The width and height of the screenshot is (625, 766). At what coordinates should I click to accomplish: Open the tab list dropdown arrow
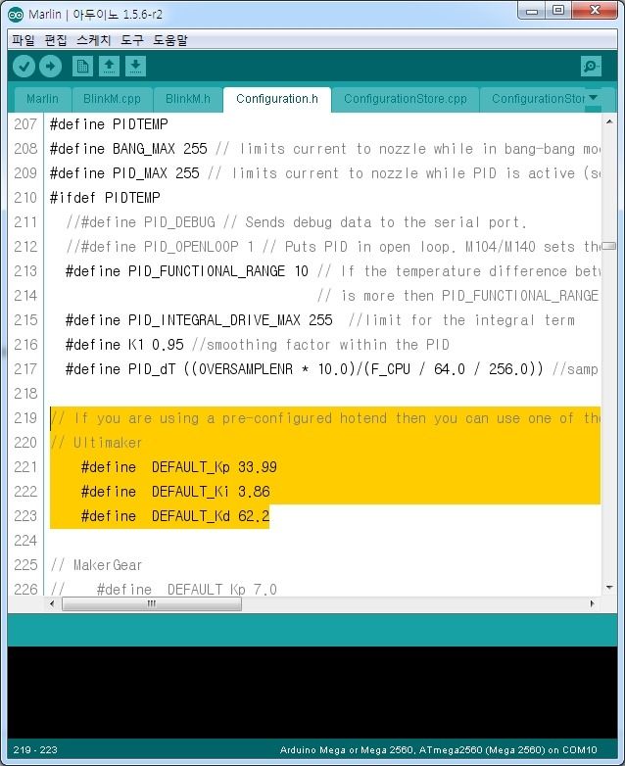pyautogui.click(x=594, y=98)
